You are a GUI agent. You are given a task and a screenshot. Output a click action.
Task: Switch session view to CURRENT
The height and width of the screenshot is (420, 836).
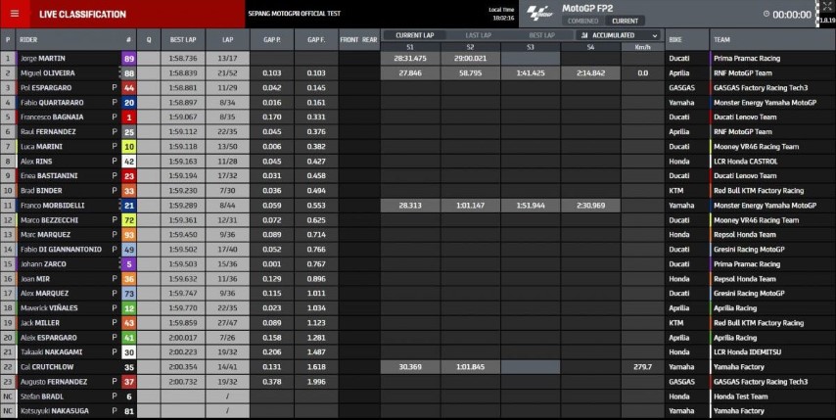click(x=625, y=21)
